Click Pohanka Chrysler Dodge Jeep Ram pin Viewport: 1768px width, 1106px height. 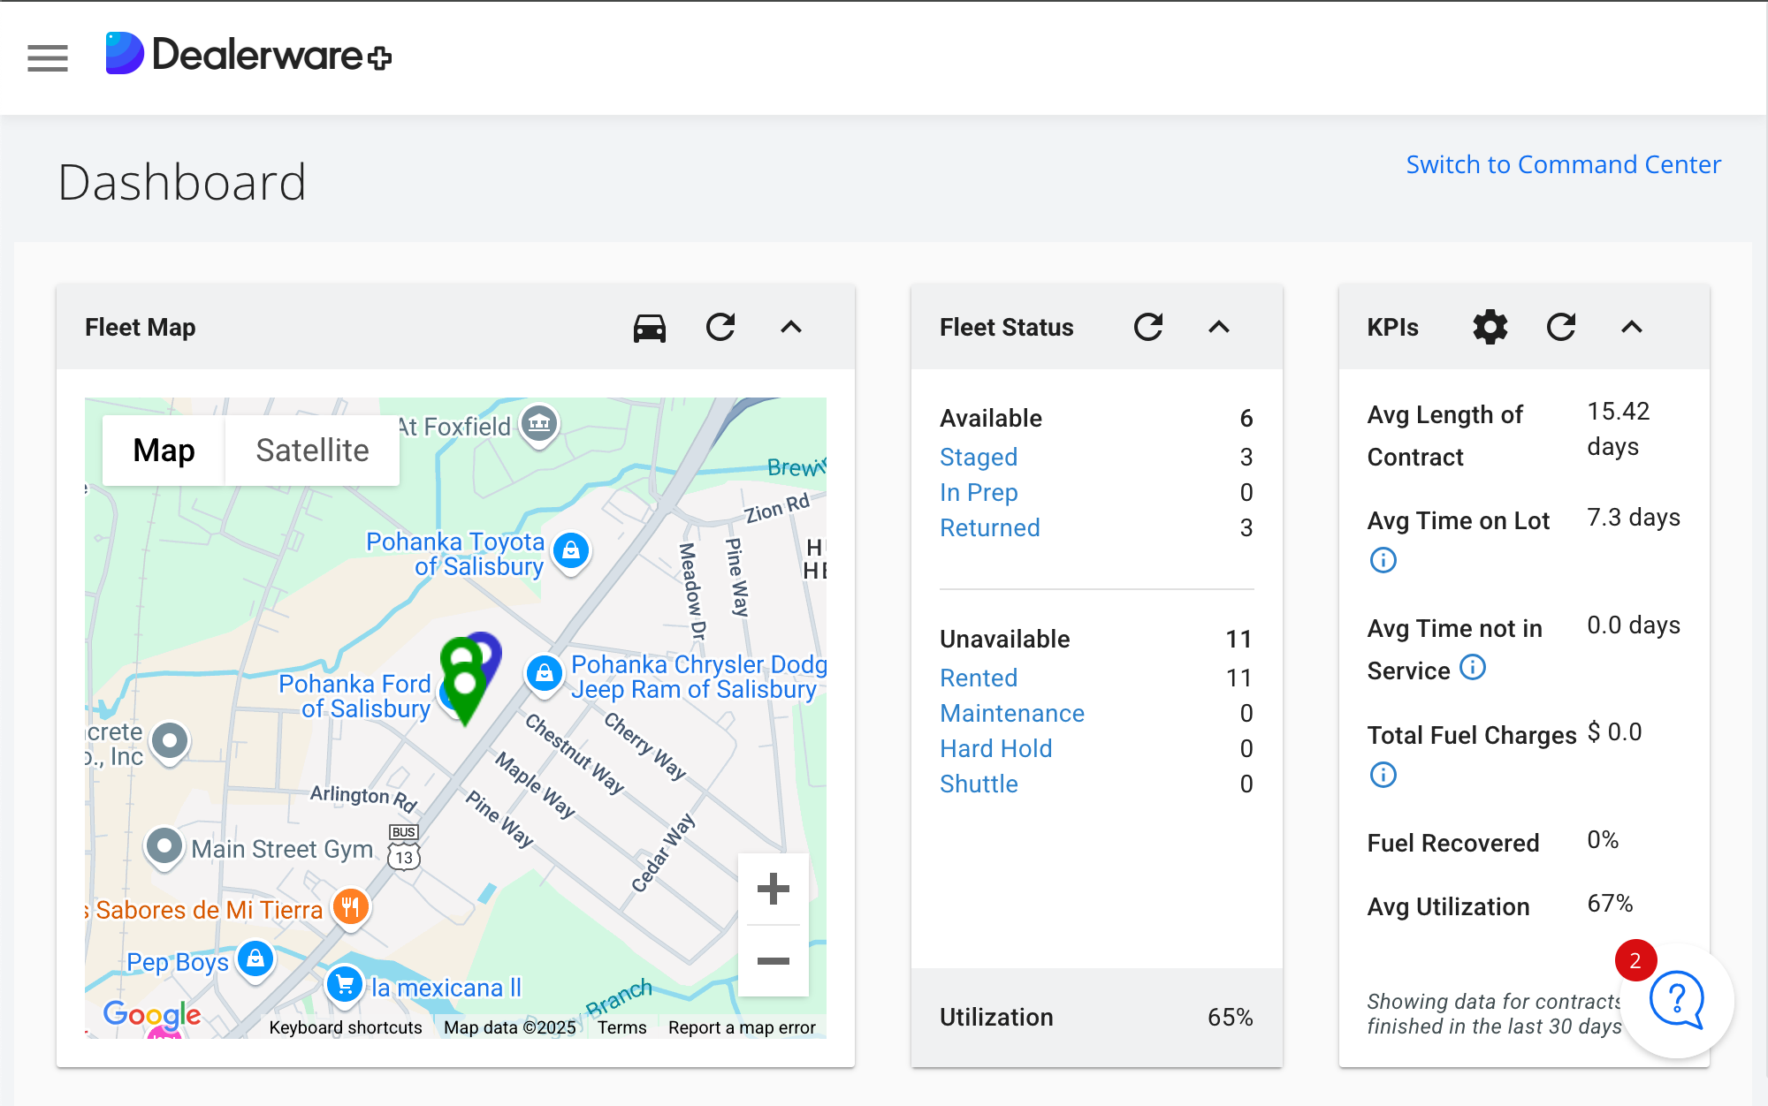click(545, 675)
